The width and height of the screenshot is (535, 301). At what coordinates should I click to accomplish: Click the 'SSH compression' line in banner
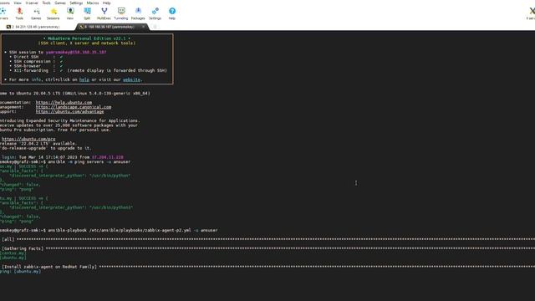point(36,61)
